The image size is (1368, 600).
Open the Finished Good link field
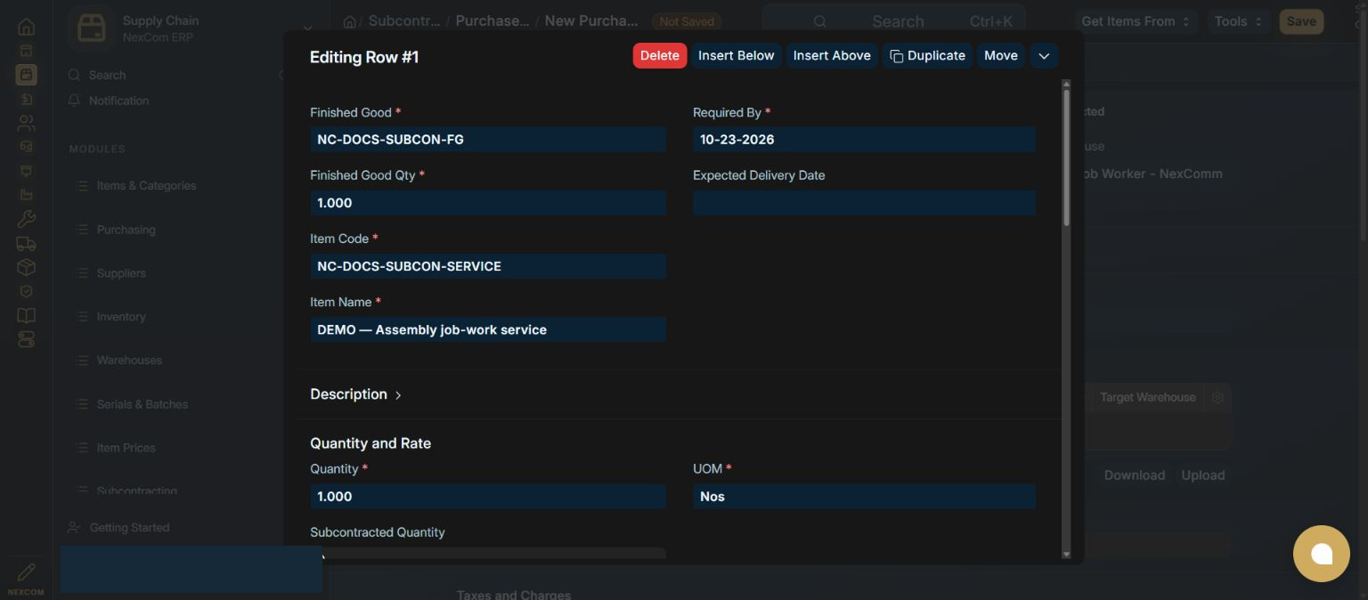[488, 140]
